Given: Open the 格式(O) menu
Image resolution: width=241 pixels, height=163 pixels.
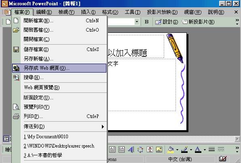Looking at the screenshot, I should pyautogui.click(x=110, y=12).
